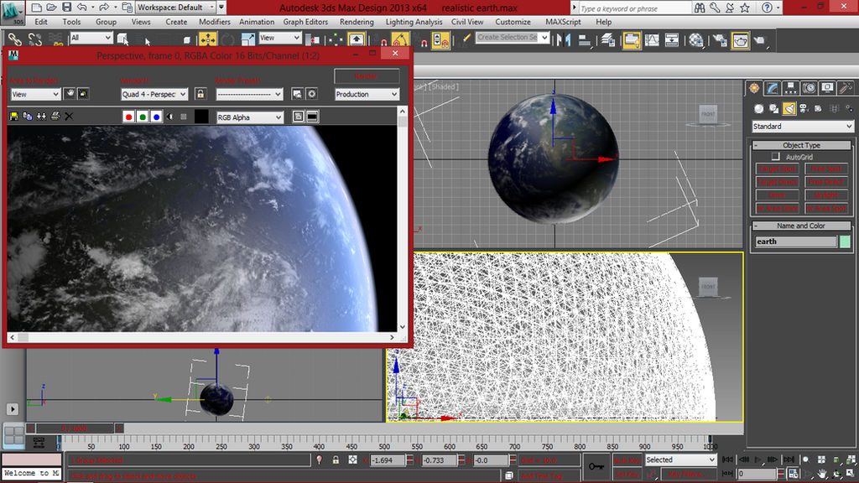Open the Area to Render View dropdown
This screenshot has height=483, width=859.
pos(35,94)
